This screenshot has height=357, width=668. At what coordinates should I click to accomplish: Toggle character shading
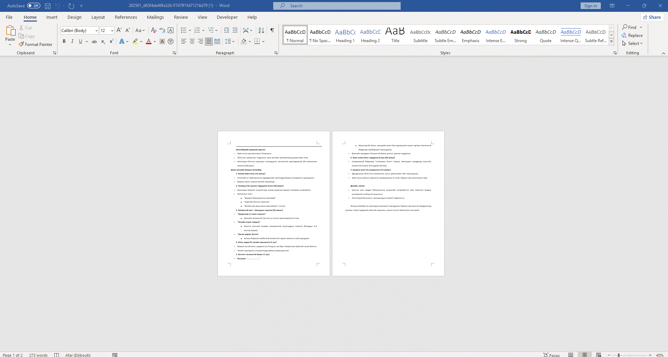point(162,41)
